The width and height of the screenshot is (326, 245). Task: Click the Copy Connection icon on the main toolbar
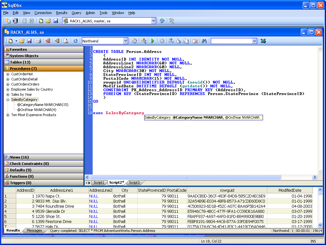click(x=8, y=21)
